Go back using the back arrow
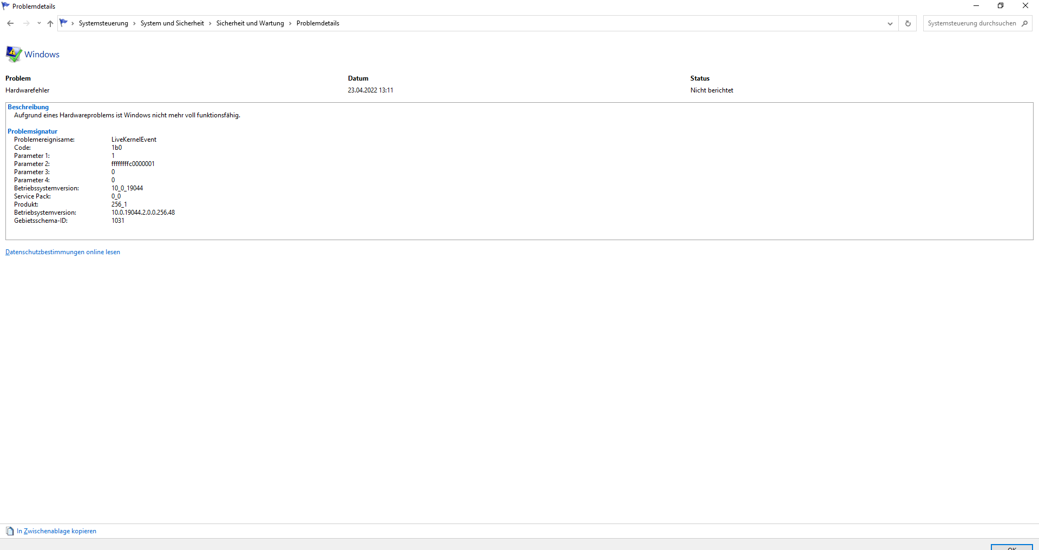Viewport: 1039px width, 550px height. click(10, 23)
